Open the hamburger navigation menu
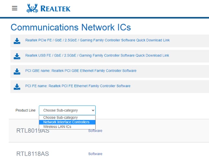The image size is (209, 162). [15, 8]
